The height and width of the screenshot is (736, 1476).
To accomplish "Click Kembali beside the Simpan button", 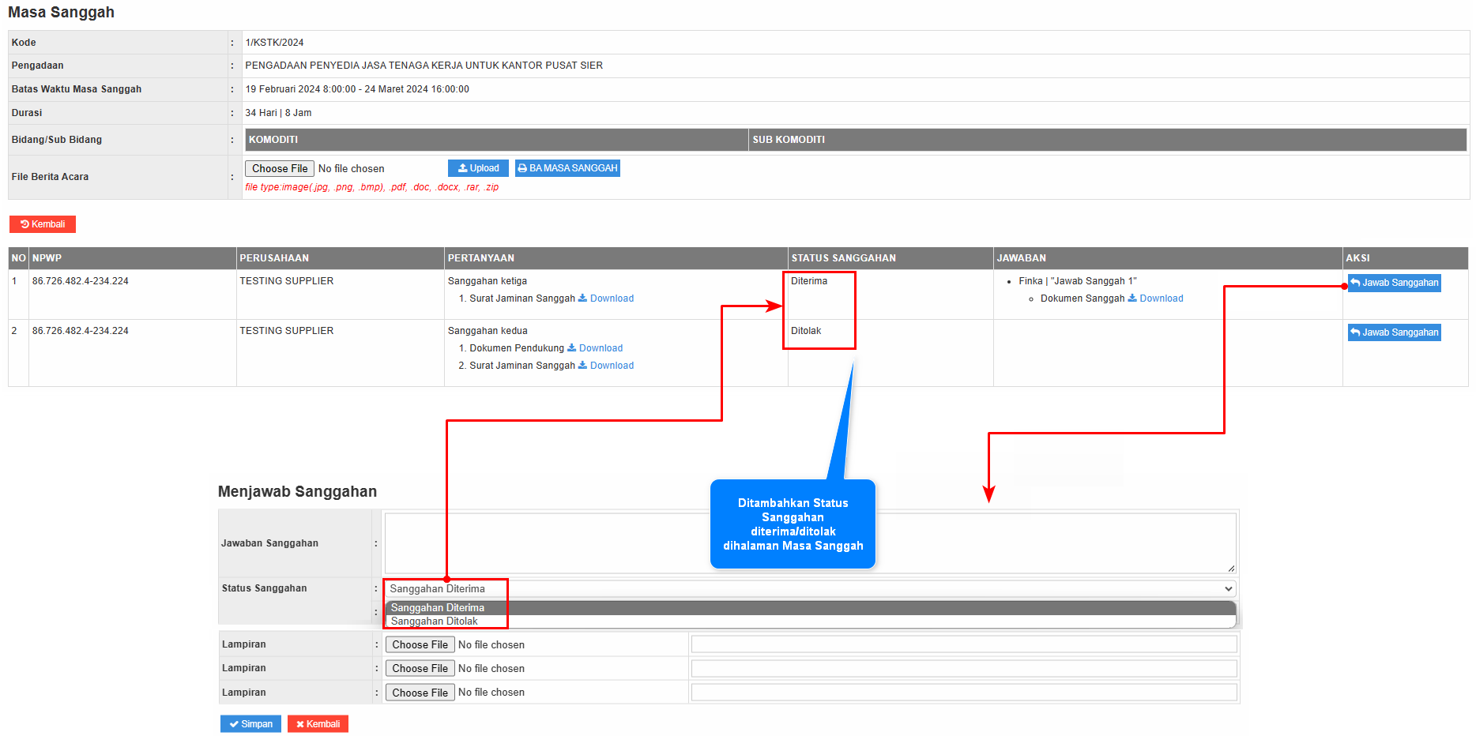I will (318, 724).
